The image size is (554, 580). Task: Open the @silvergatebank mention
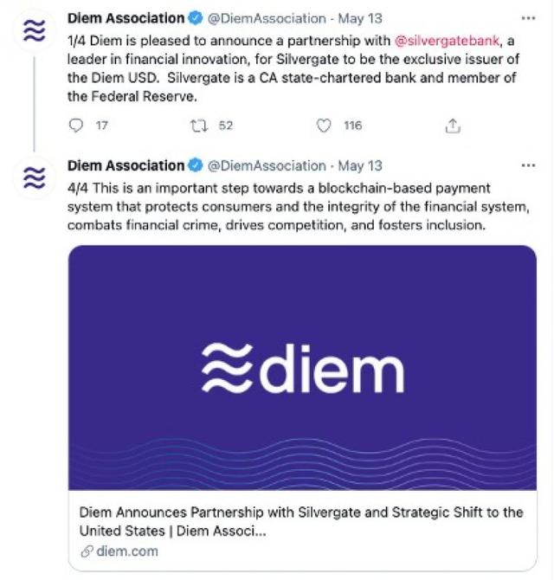point(448,41)
